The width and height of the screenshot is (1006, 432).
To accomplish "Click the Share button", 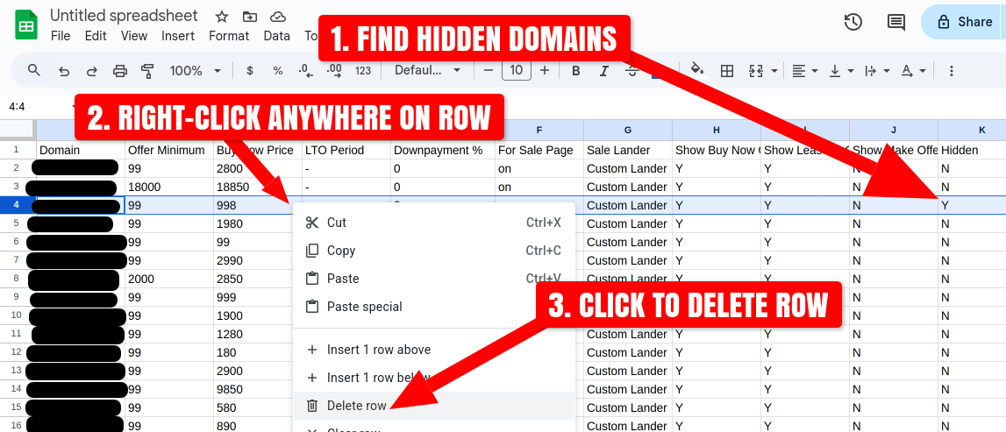I will coord(964,22).
